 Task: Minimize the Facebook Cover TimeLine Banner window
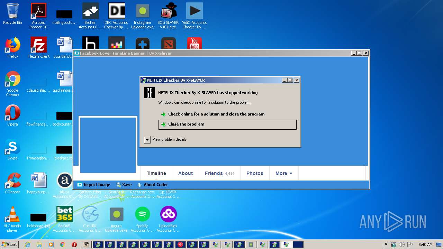pyautogui.click(x=354, y=53)
